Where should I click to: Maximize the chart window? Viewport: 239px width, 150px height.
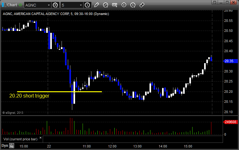click(x=227, y=2)
